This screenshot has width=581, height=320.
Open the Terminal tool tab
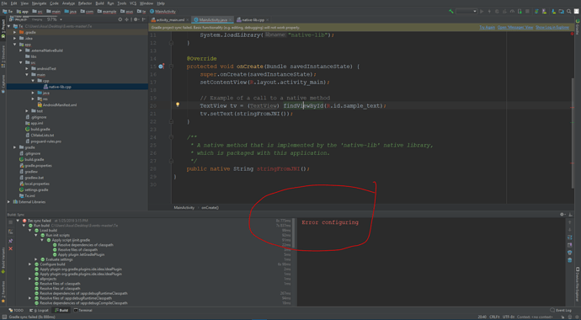click(83, 311)
